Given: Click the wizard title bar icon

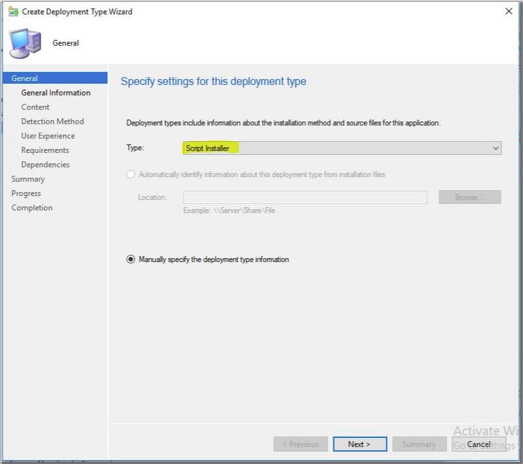Looking at the screenshot, I should coord(13,12).
